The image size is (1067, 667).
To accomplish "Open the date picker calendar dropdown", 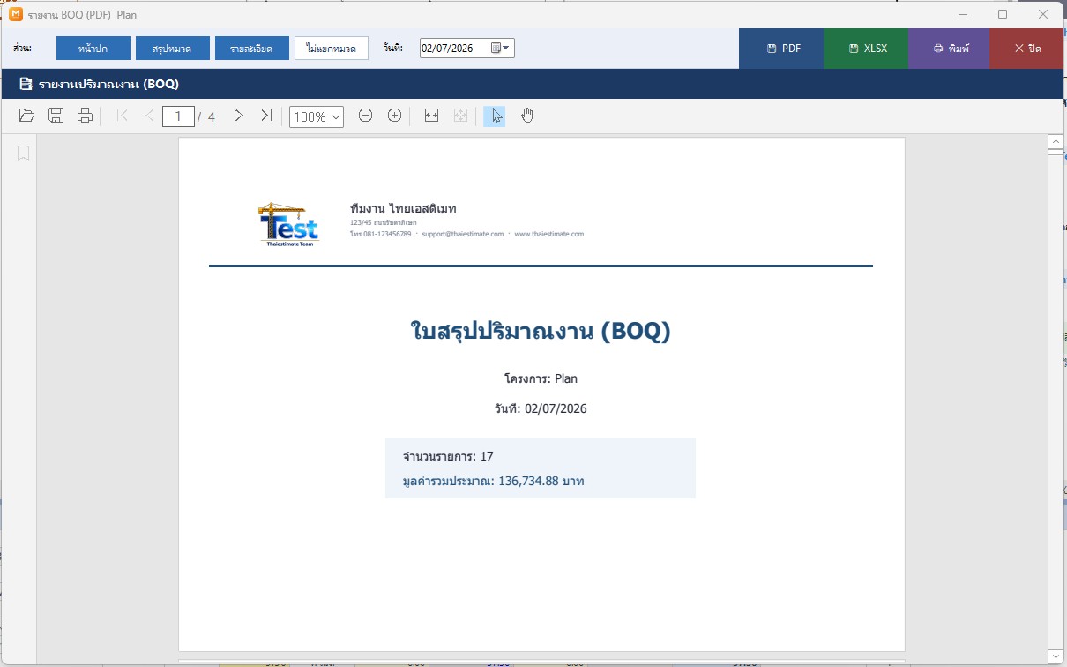I will tap(501, 49).
